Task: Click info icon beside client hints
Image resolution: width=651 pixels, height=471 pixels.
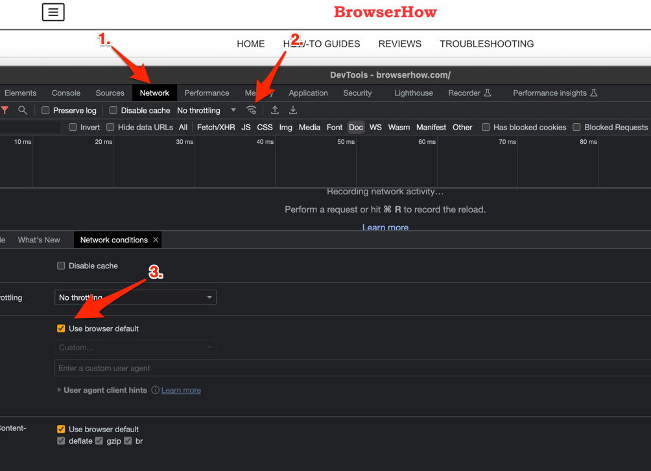Action: 155,390
